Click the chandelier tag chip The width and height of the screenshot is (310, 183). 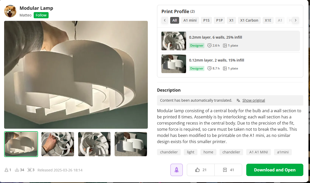[169, 152]
